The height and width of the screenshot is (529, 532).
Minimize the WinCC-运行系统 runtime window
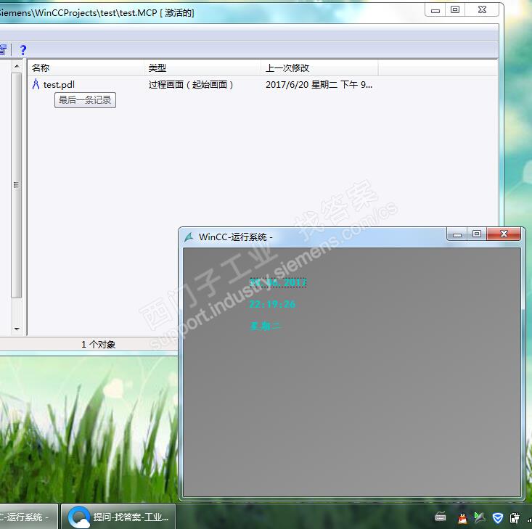457,234
